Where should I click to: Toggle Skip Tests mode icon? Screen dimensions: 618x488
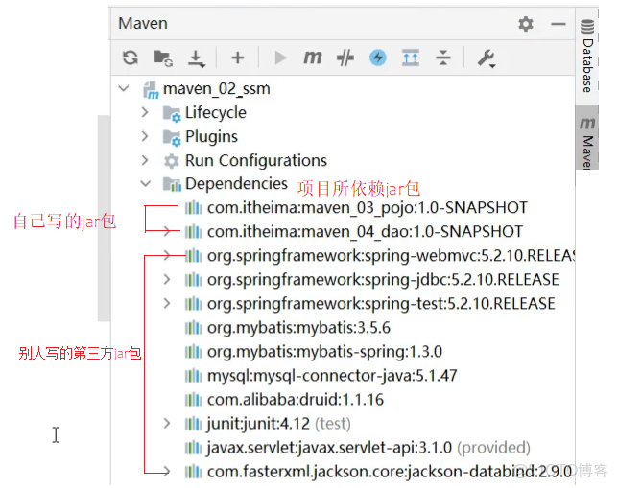345,58
